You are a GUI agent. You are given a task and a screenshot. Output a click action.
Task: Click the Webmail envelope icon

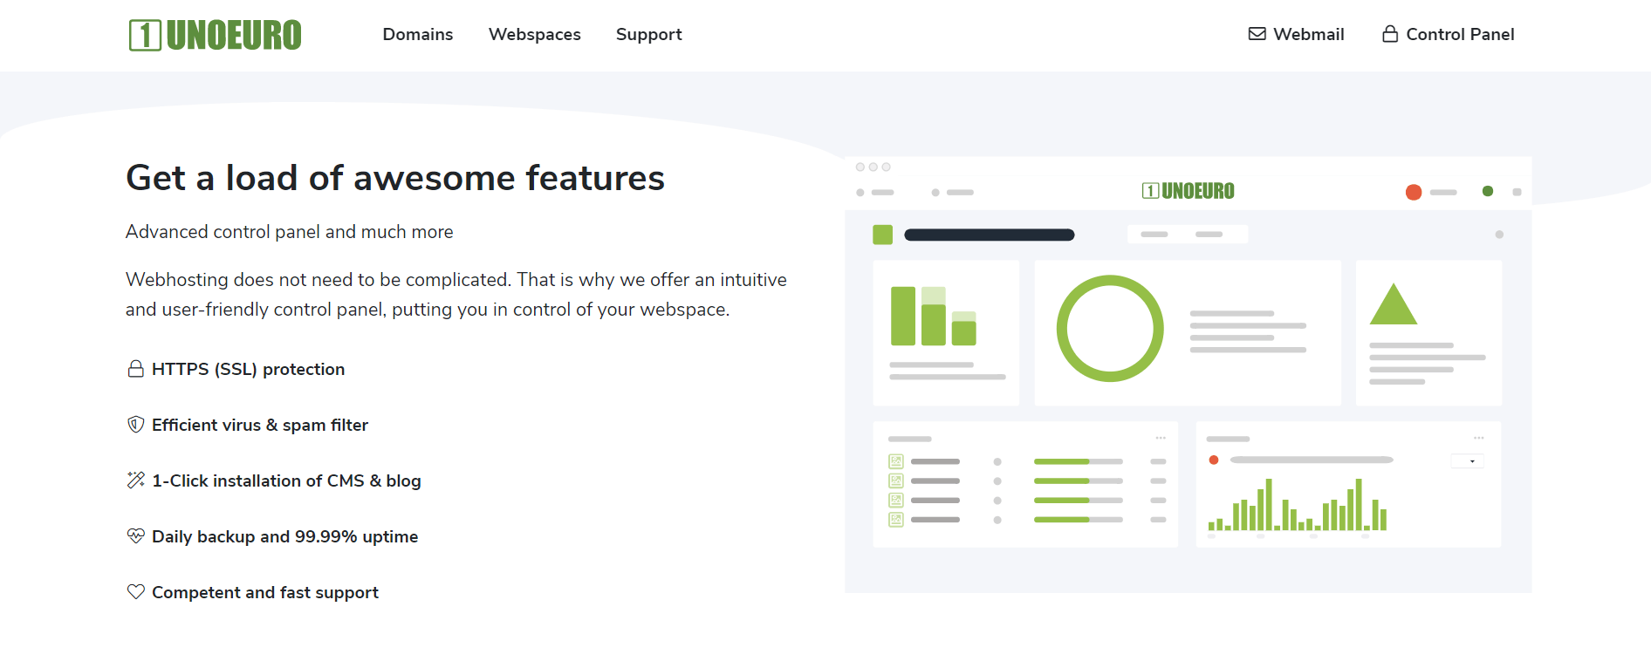pyautogui.click(x=1257, y=34)
